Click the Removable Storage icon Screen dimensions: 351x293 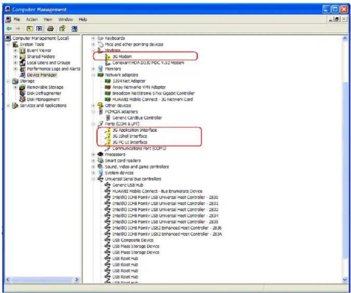tap(23, 87)
